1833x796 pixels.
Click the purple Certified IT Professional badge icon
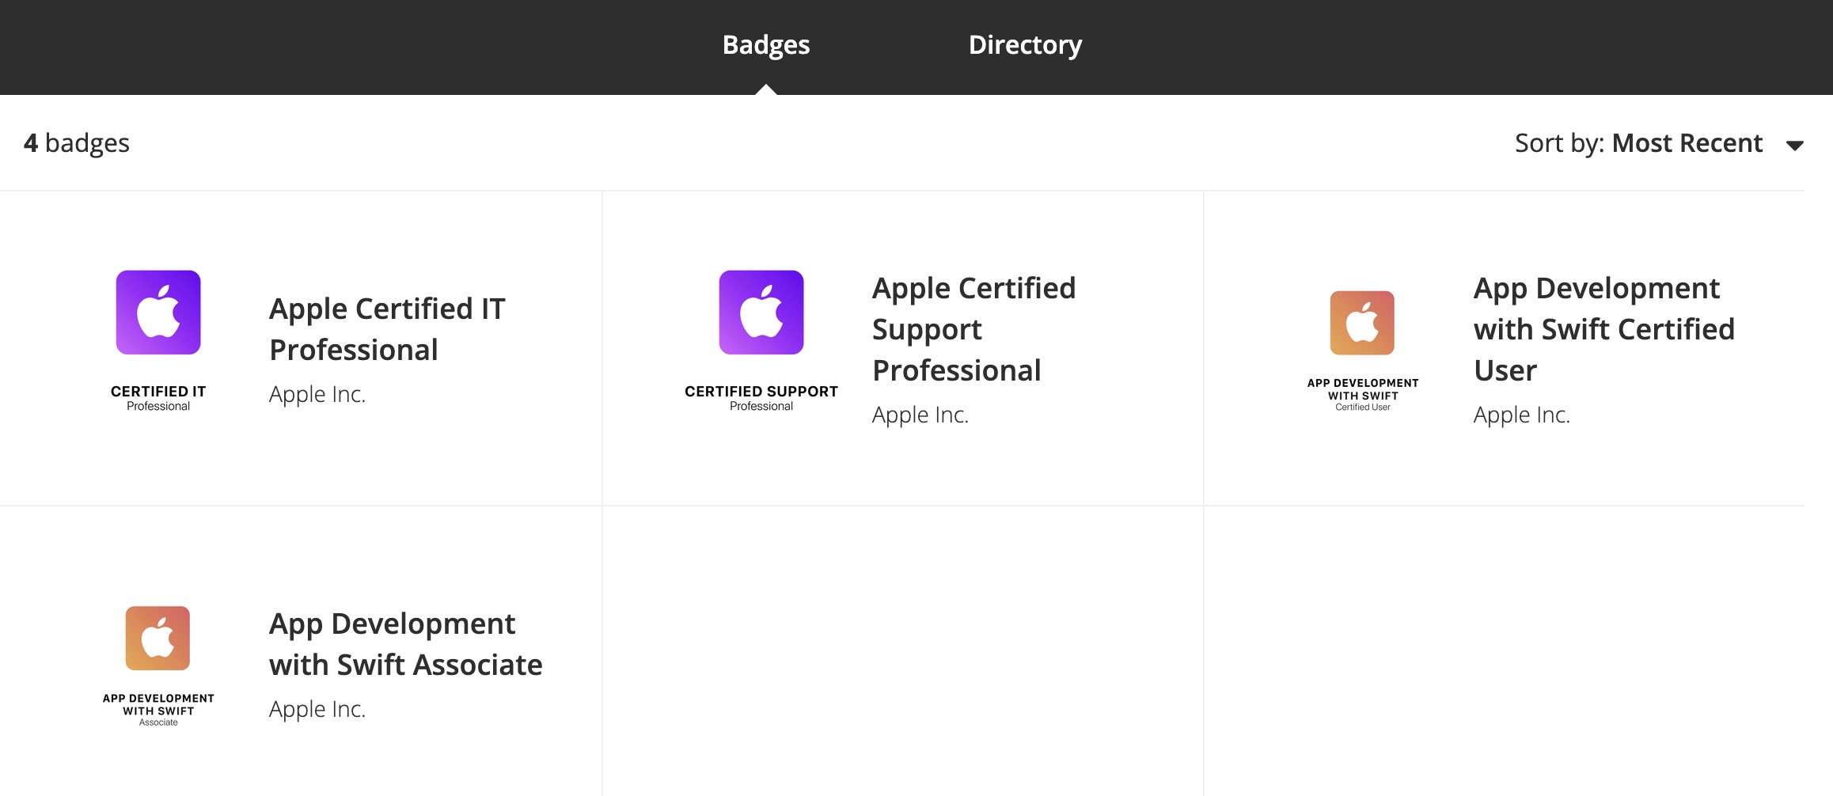158,313
